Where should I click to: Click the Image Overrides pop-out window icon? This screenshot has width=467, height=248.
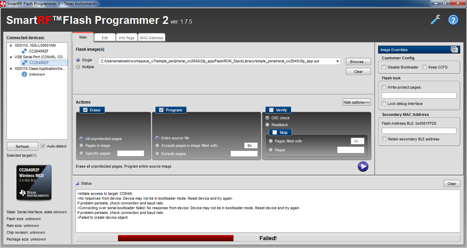pos(454,50)
